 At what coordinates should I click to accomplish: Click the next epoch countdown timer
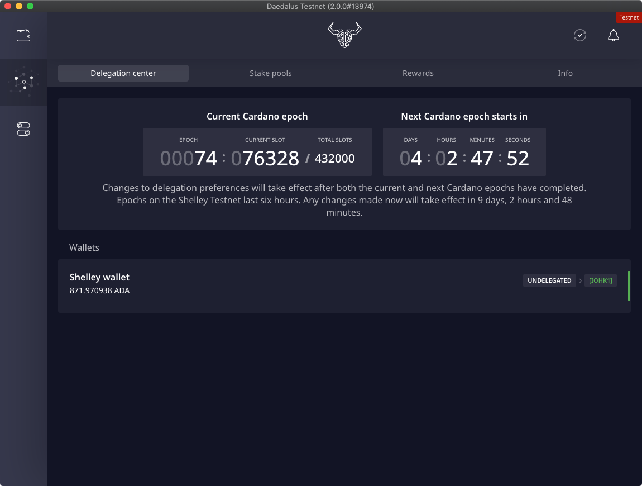pyautogui.click(x=464, y=158)
